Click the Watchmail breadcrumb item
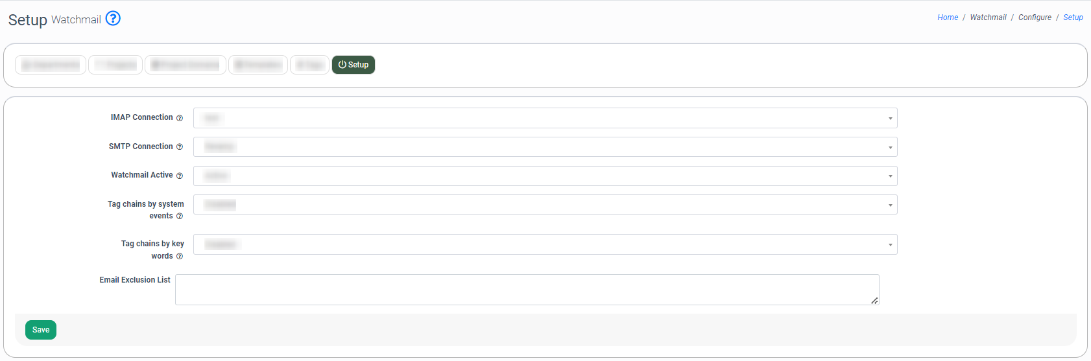 [988, 17]
